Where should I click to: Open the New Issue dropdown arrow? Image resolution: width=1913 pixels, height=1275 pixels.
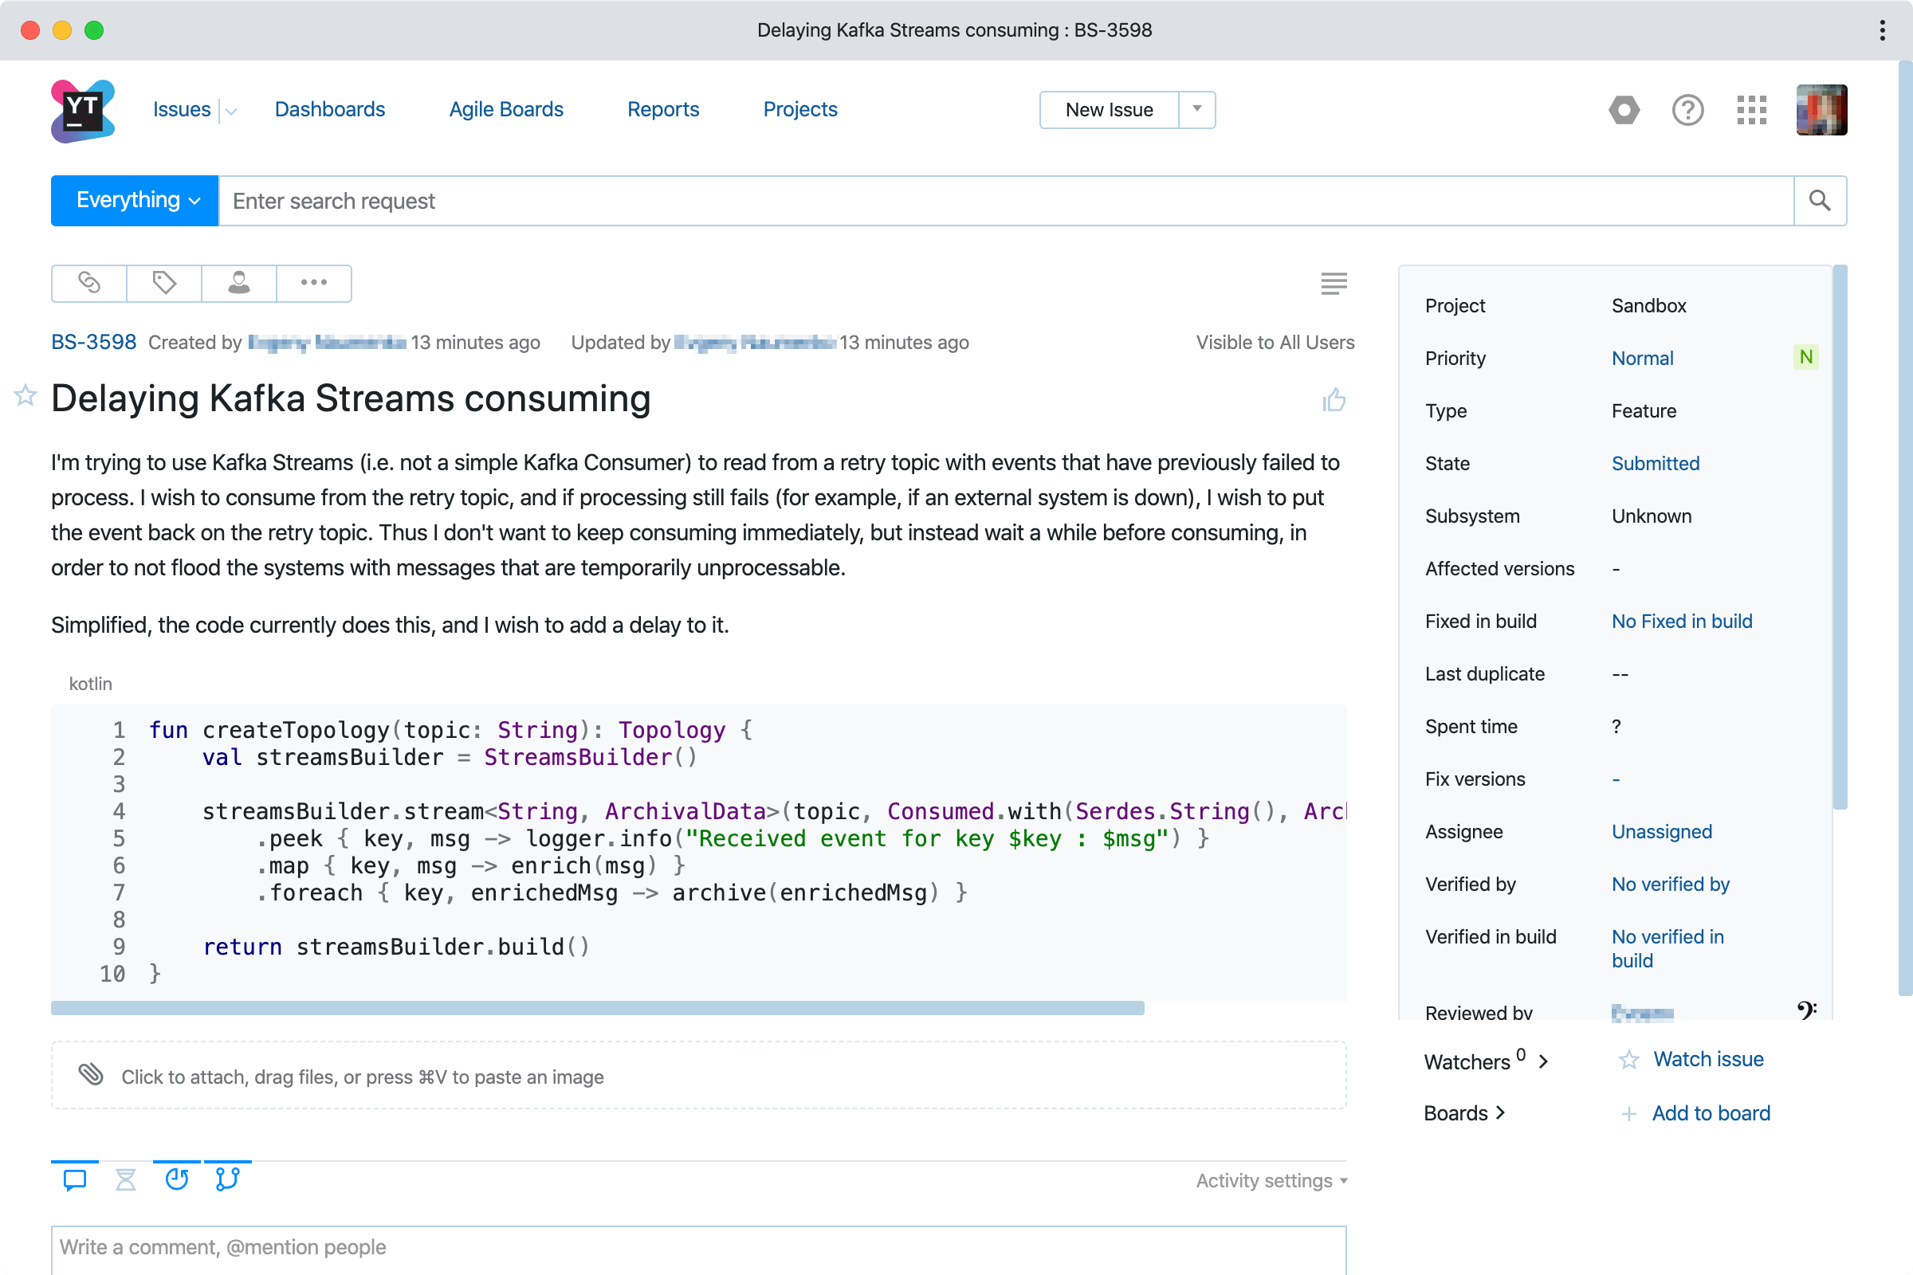(1197, 110)
